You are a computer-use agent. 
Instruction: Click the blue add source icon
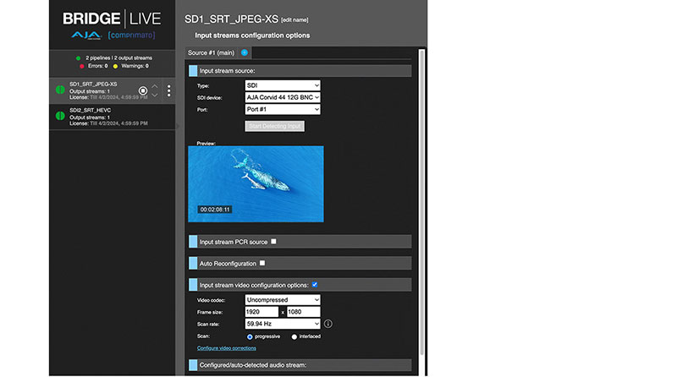click(245, 52)
